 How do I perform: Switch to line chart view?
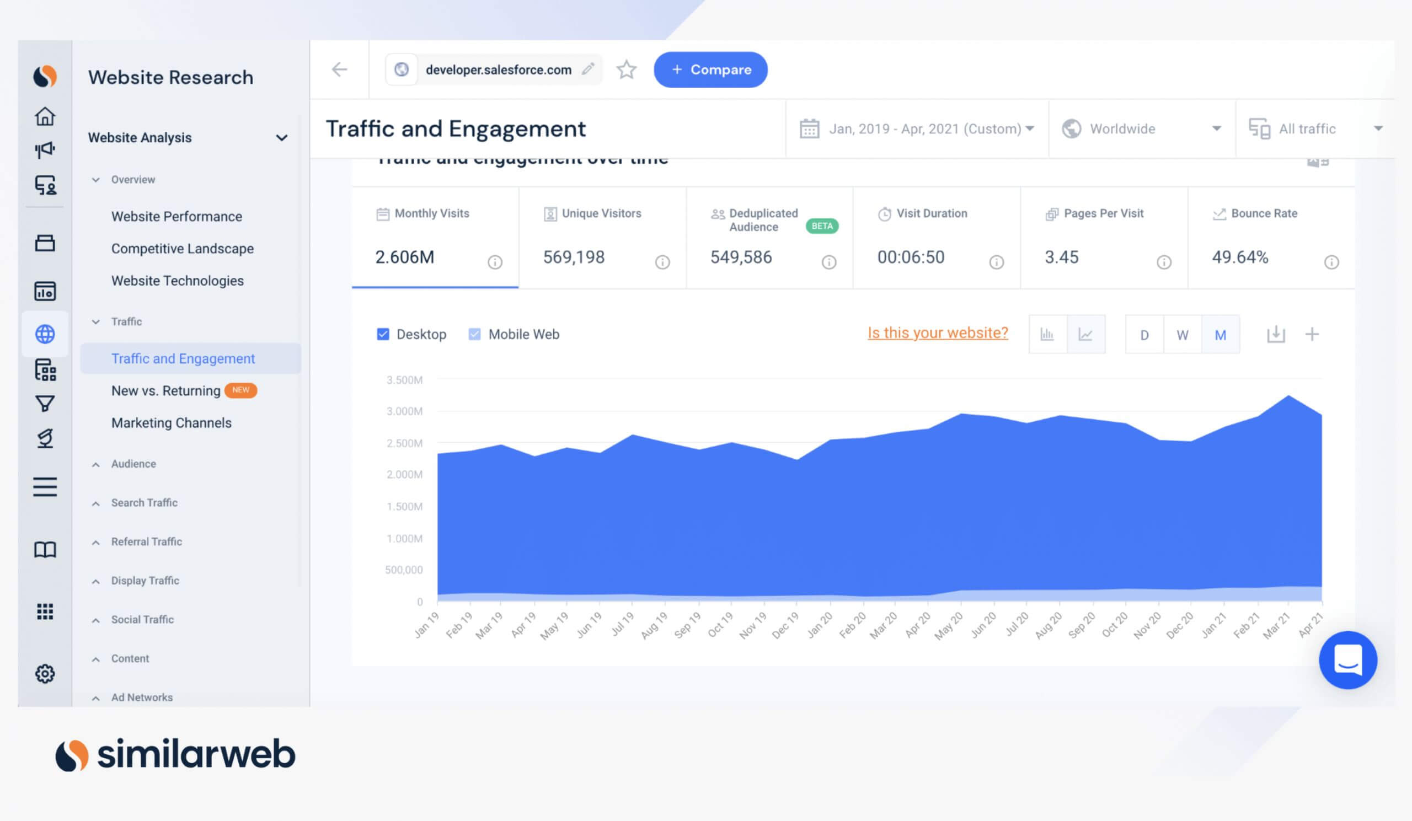point(1086,334)
